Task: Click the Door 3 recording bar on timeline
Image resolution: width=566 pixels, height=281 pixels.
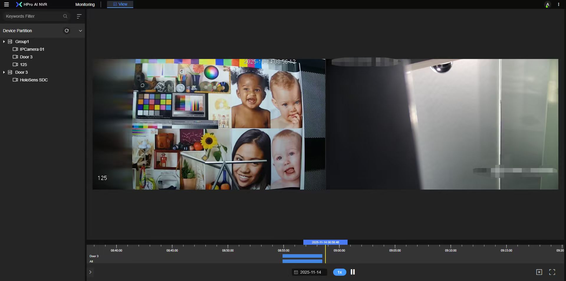Action: pos(302,256)
